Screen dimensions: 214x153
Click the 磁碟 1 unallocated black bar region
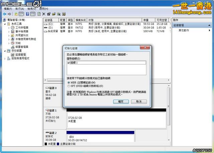[116, 110]
